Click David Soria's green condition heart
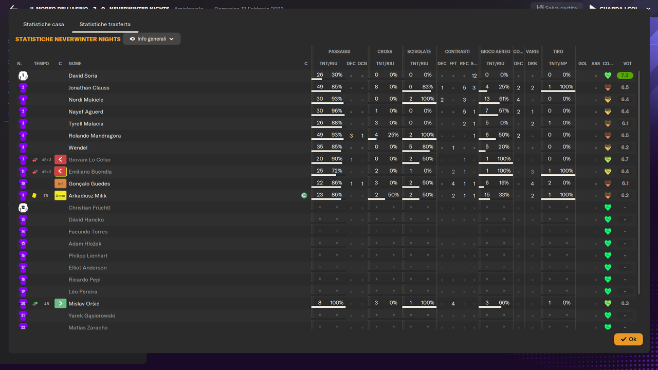The width and height of the screenshot is (658, 370). coord(608,76)
